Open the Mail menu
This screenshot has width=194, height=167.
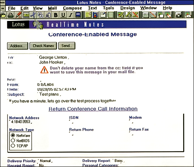[x=52, y=8]
